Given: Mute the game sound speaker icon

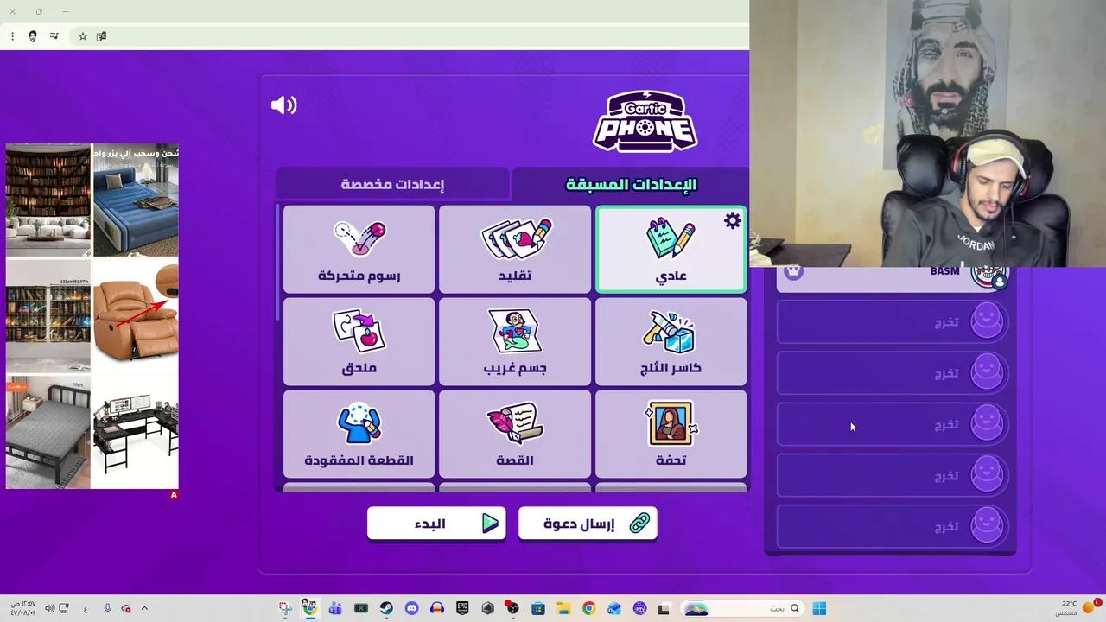Looking at the screenshot, I should (283, 105).
